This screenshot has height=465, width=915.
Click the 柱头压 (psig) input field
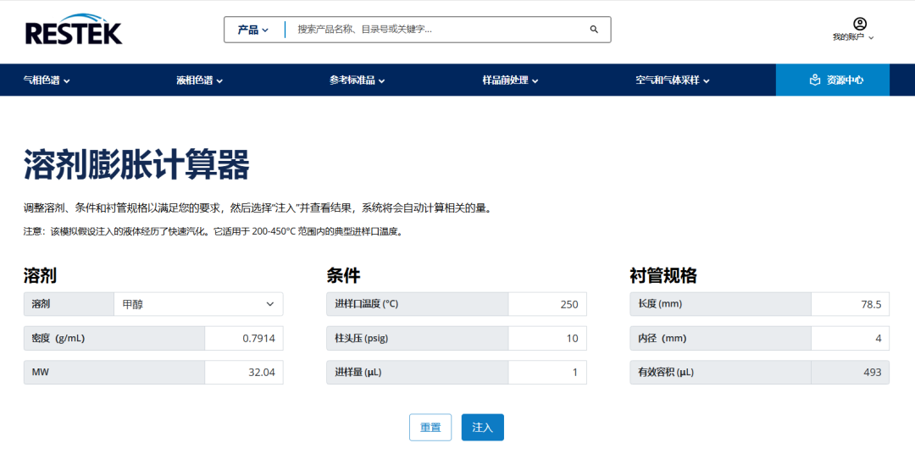coord(547,338)
